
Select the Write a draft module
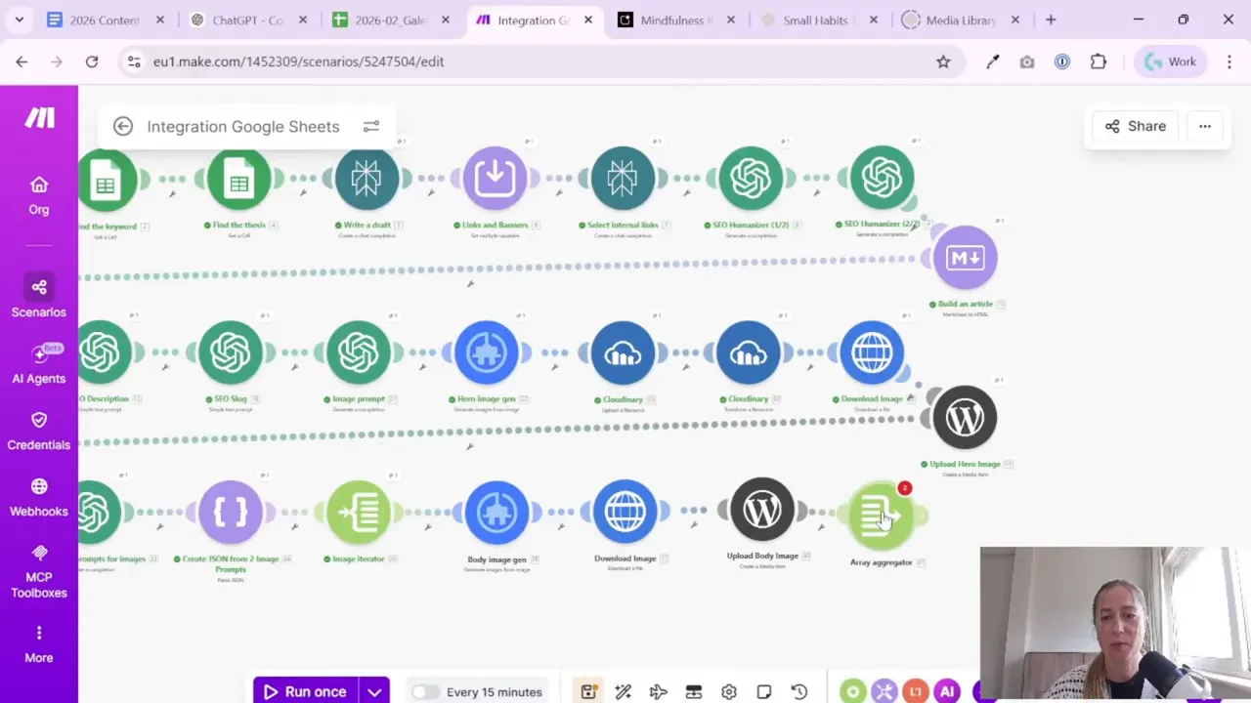coord(367,179)
